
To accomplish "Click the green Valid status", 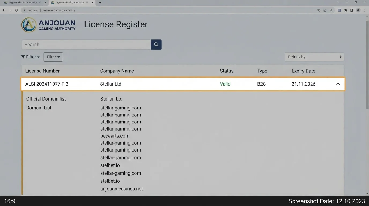I will click(x=225, y=84).
